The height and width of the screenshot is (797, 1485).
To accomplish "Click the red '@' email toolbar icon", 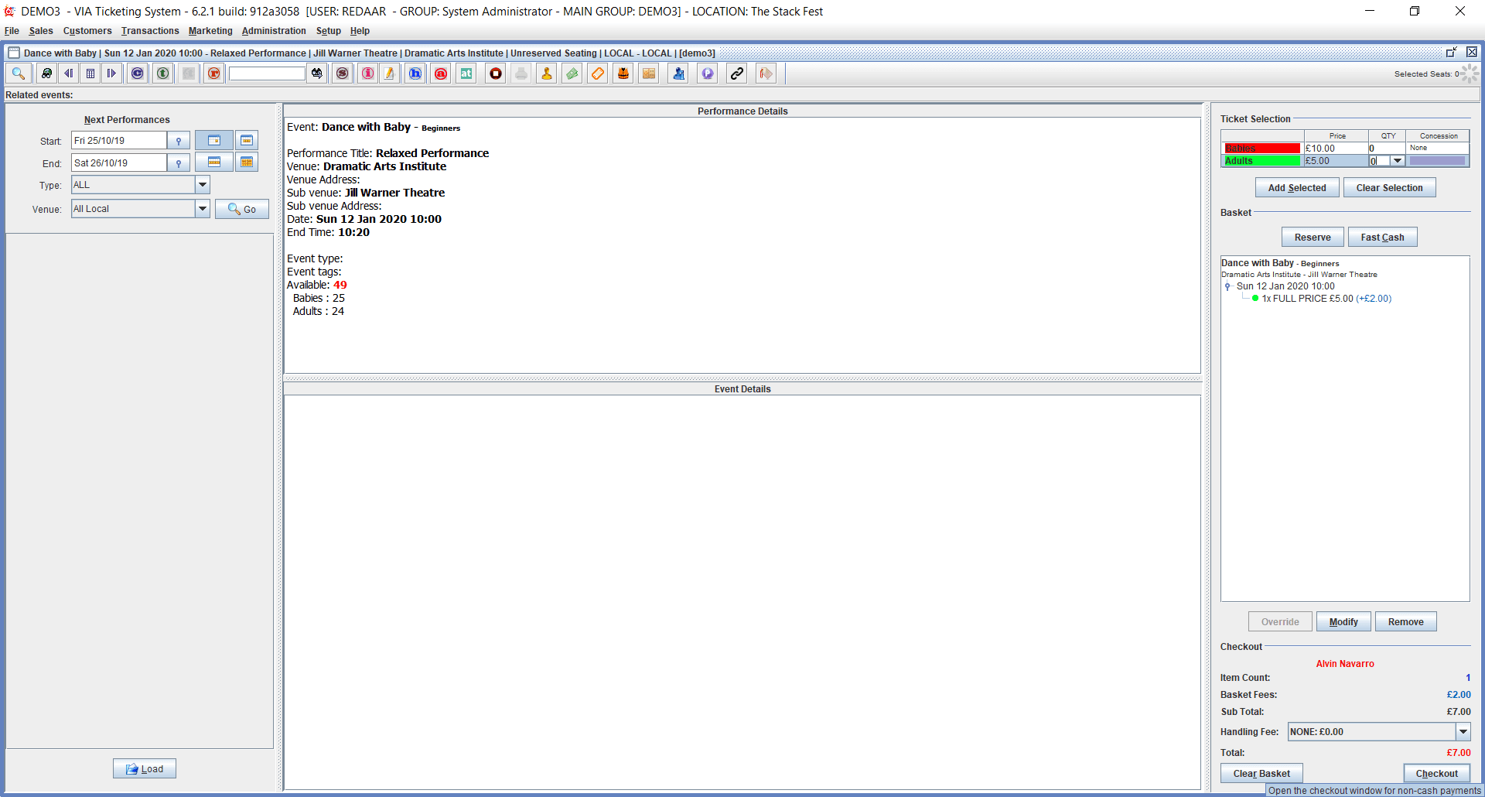I will (441, 74).
